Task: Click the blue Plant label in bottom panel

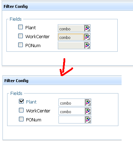Action: click(x=31, y=102)
